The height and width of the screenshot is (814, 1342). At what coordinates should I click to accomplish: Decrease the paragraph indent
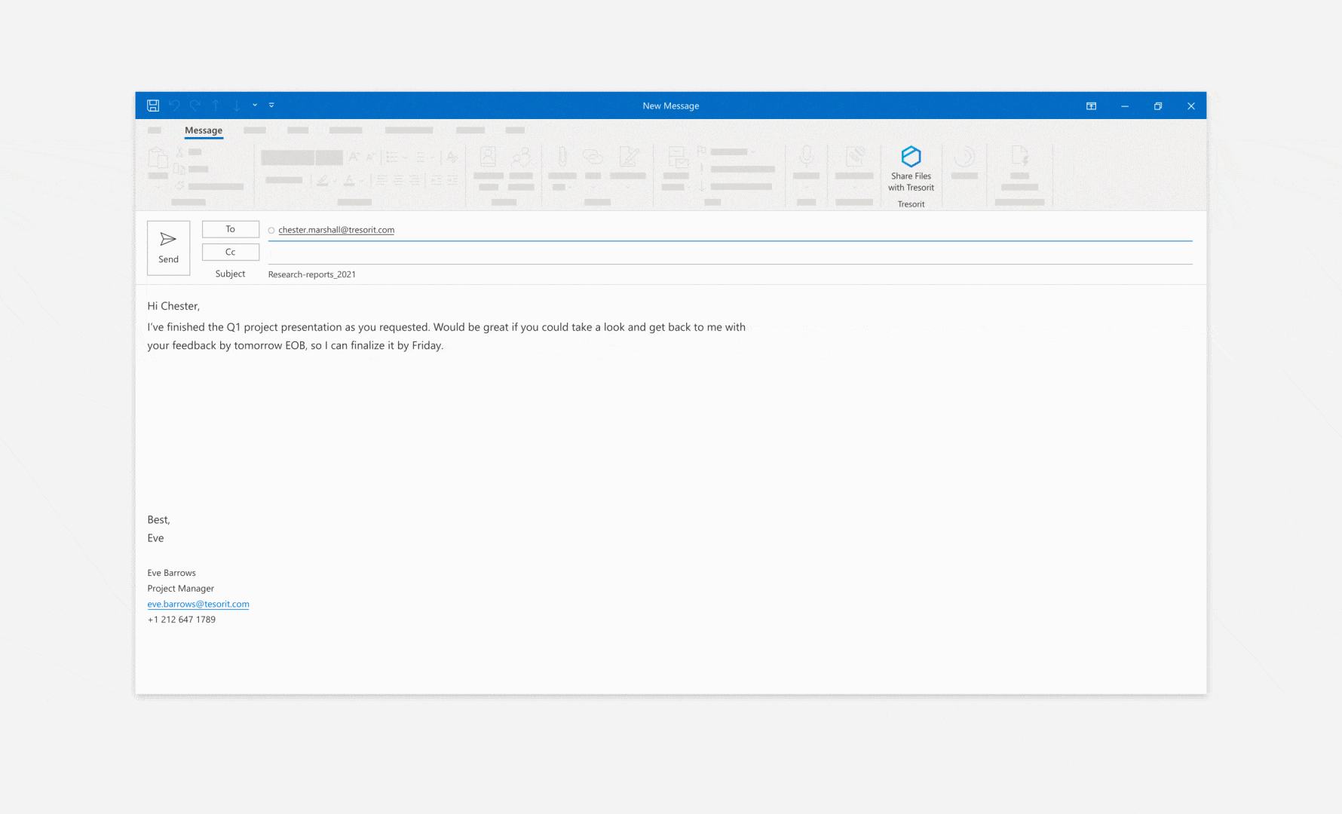(436, 180)
